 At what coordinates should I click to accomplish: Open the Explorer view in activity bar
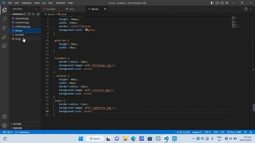[x=4, y=10]
